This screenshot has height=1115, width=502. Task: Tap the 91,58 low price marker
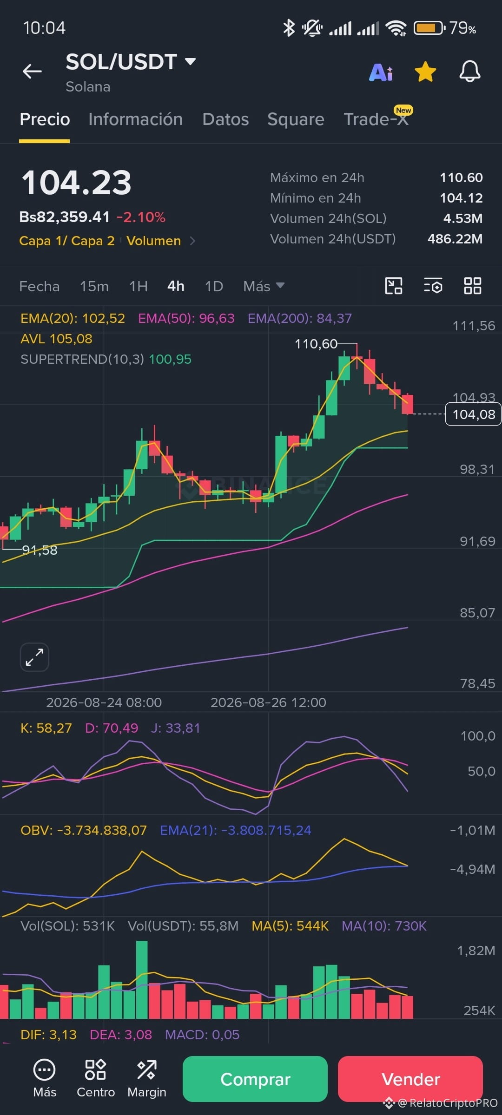(x=40, y=550)
